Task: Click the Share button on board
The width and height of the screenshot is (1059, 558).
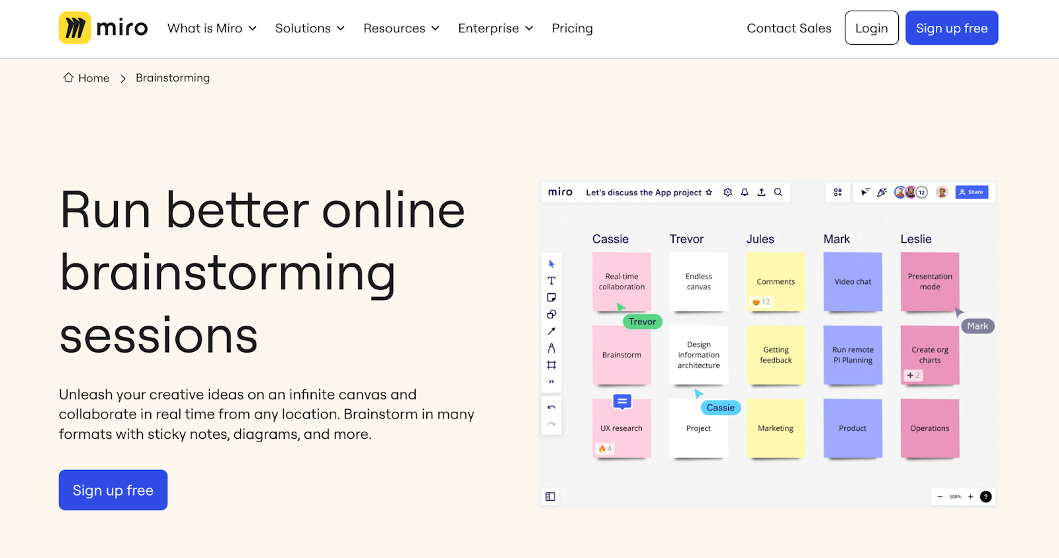Action: [x=972, y=192]
